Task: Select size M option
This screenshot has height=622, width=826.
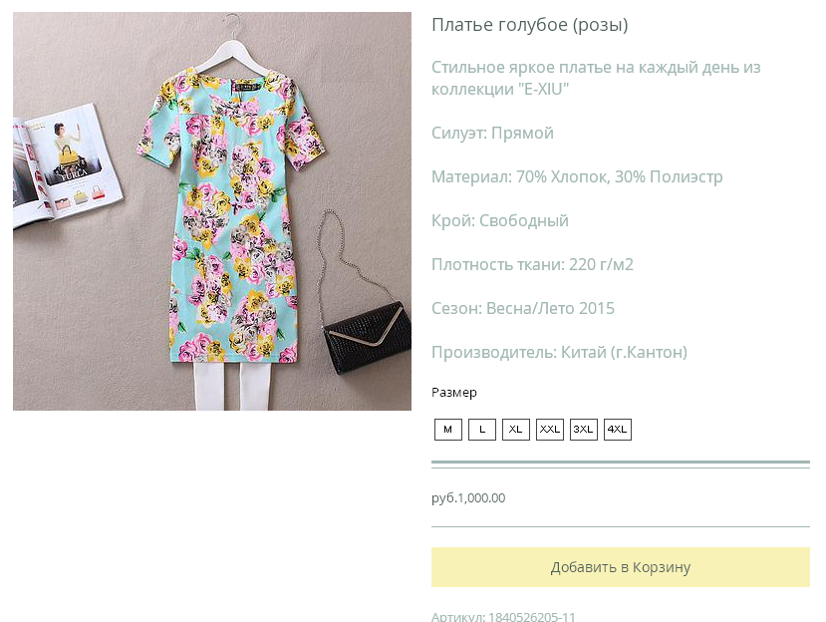Action: pos(448,430)
